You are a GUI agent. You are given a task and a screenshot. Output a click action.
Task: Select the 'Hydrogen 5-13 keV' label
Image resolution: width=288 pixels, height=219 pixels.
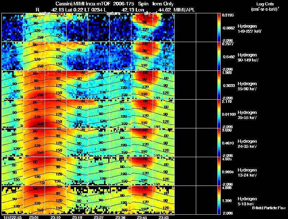[x=247, y=201]
